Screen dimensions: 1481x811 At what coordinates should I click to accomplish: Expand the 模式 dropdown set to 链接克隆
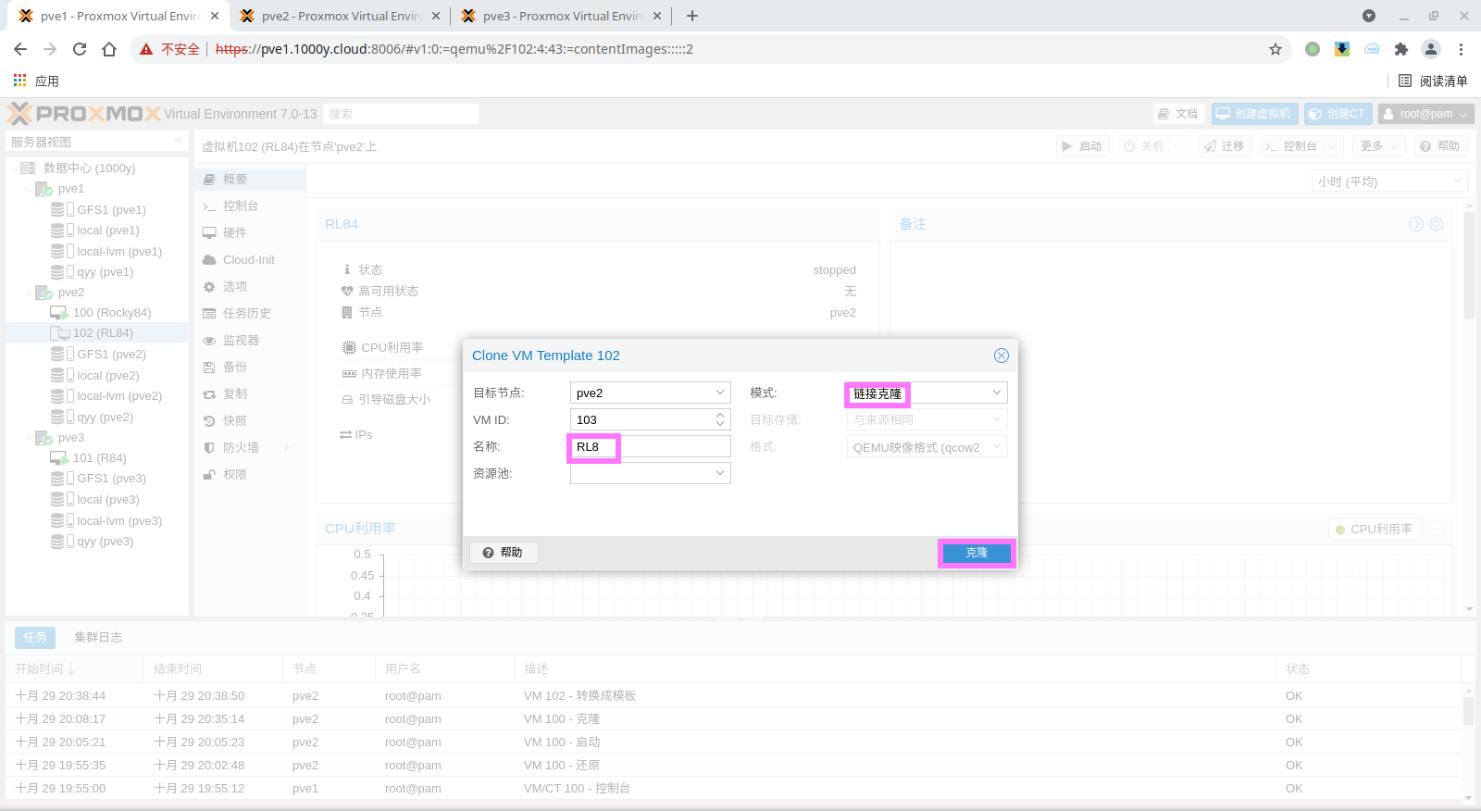(x=996, y=393)
